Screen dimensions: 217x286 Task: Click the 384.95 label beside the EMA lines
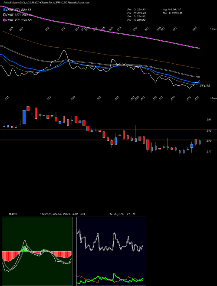[x=205, y=85]
